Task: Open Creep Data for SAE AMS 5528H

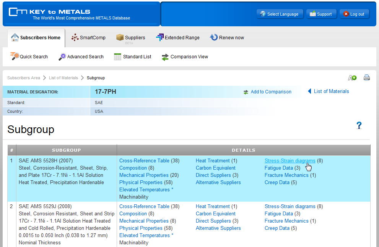Action: point(277,183)
